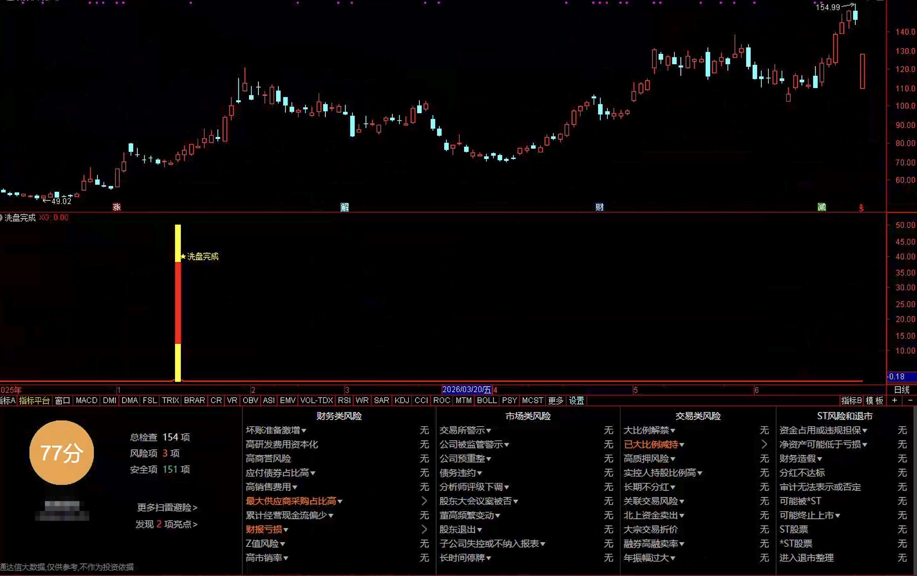Click the round icon beside 洗盘完成 title

click(1, 217)
